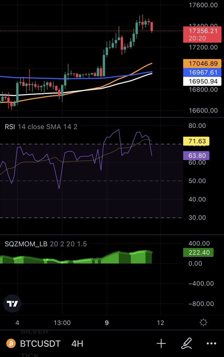Tap the RSI 30.00 scale label
The height and width of the screenshot is (357, 224).
[x=197, y=218]
